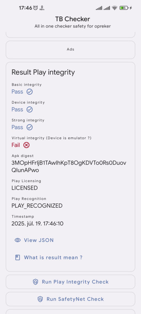This screenshot has width=141, height=314.
Task: Tap the battery indicator in the status bar
Action: [124, 8]
